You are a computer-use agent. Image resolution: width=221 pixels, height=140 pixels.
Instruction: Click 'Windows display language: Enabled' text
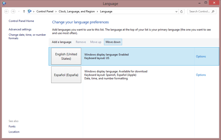[106, 54]
